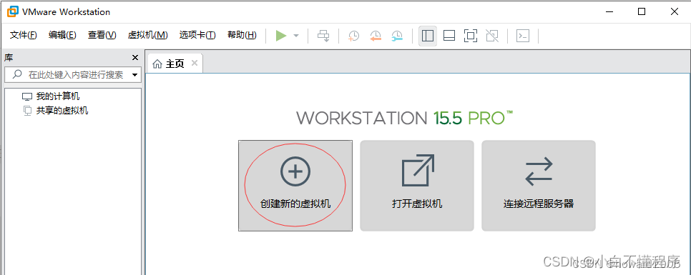Click the VMware Workstation title bar logo
The height and width of the screenshot is (275, 691).
(12, 12)
